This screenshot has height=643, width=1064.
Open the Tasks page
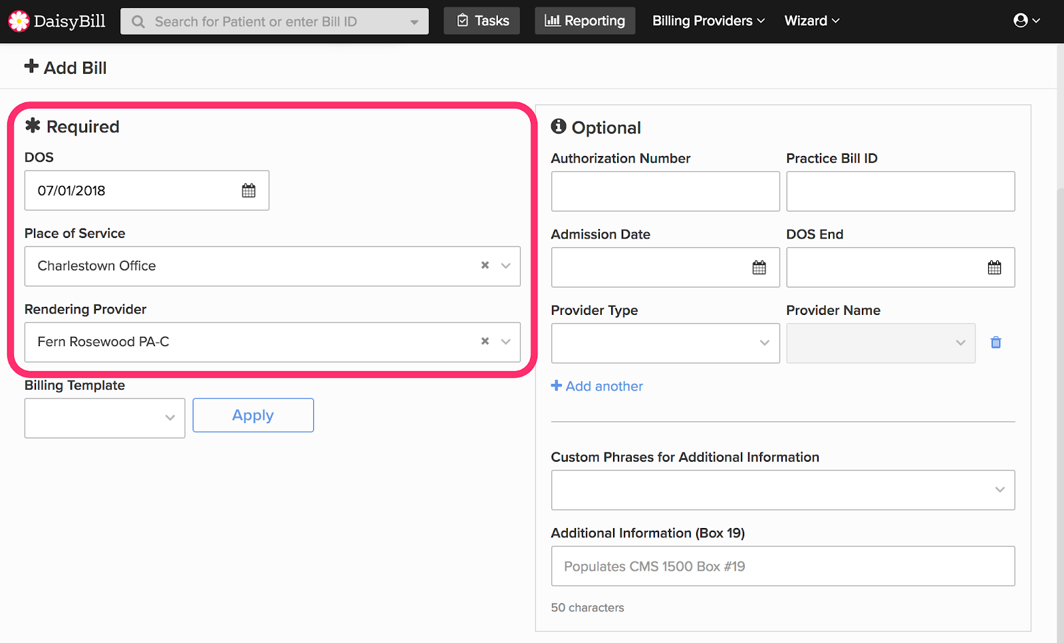(x=482, y=21)
